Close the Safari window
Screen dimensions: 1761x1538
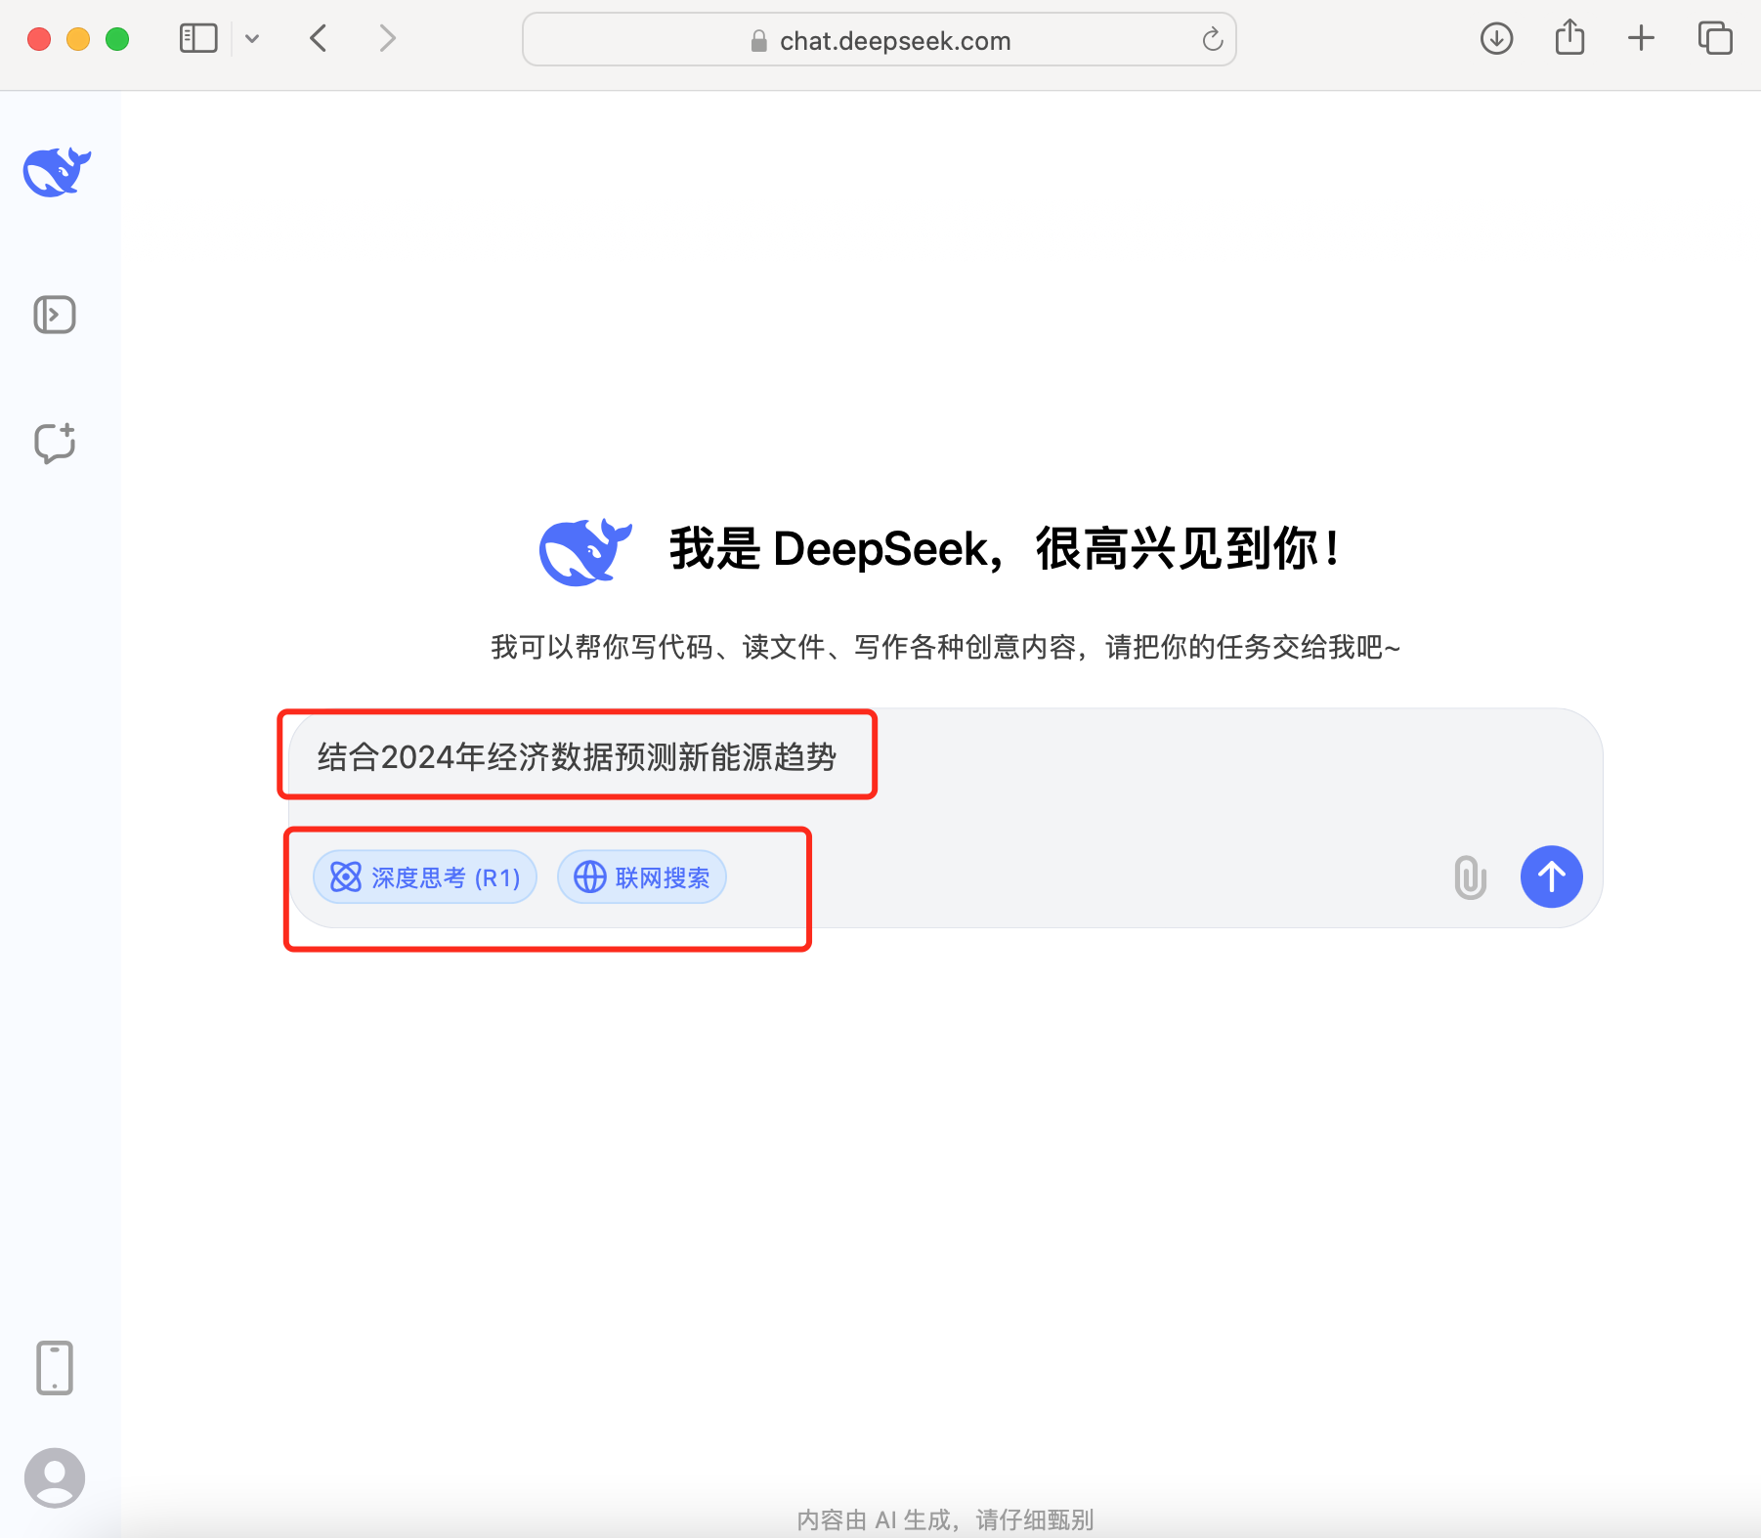(39, 39)
